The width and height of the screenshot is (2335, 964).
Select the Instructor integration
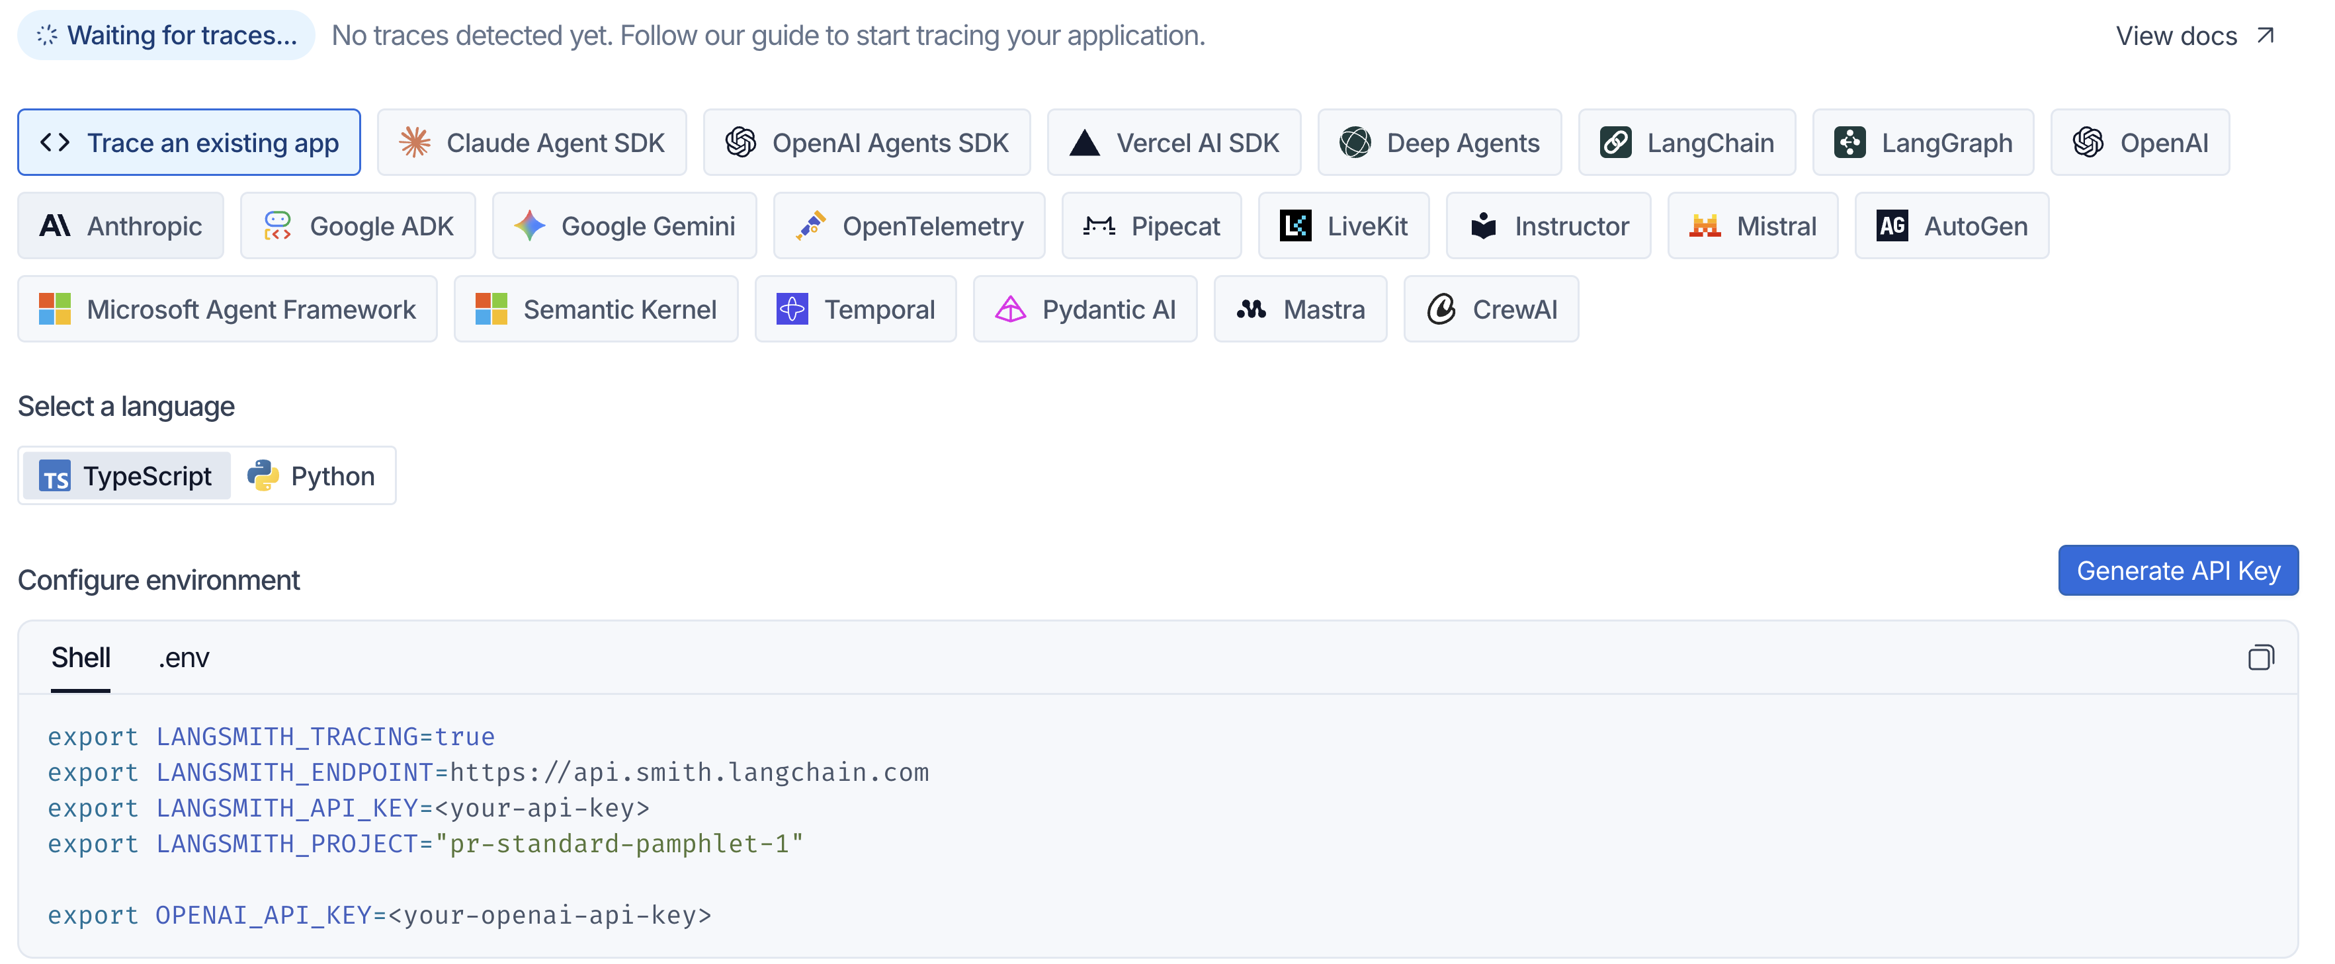[1549, 225]
